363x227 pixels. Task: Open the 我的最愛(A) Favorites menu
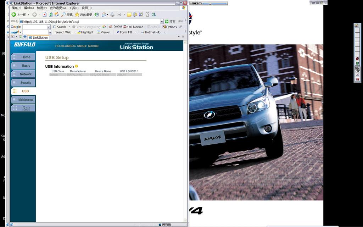58,8
